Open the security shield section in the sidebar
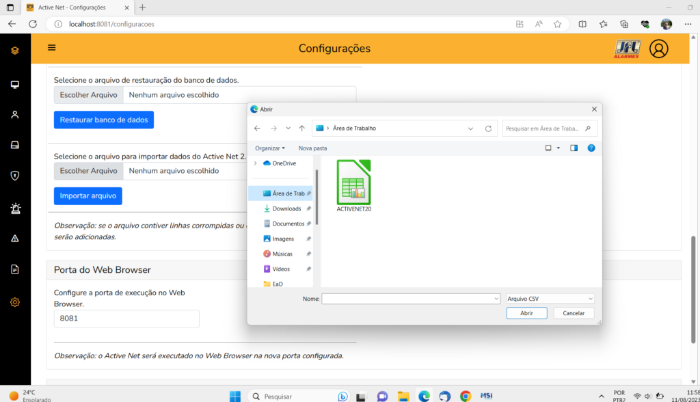Viewport: 700px width, 402px height. click(x=14, y=175)
